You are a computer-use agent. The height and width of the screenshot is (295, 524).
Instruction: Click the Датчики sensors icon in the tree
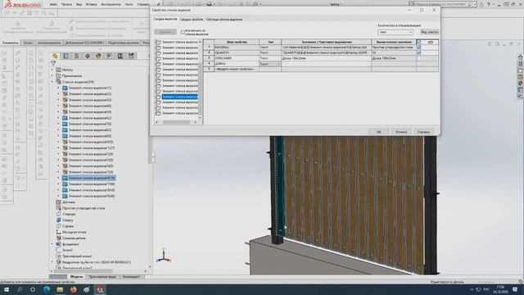coord(58,202)
